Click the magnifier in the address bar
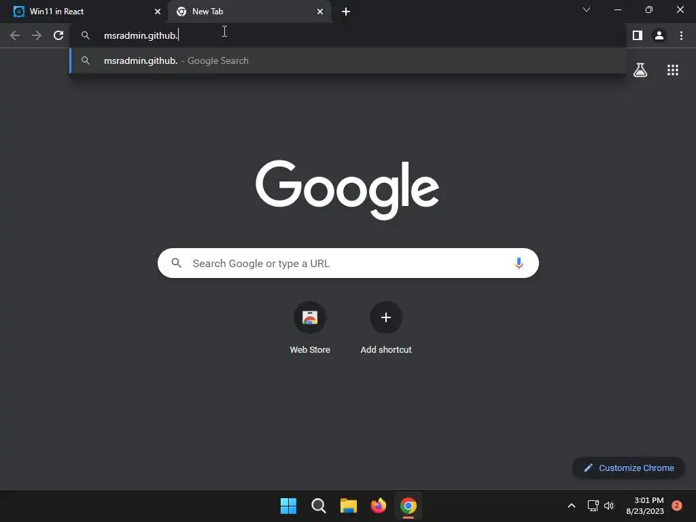Image resolution: width=696 pixels, height=522 pixels. [x=86, y=35]
